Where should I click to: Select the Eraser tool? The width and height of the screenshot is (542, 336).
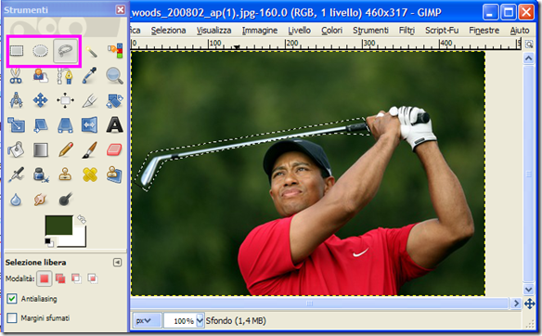[114, 150]
